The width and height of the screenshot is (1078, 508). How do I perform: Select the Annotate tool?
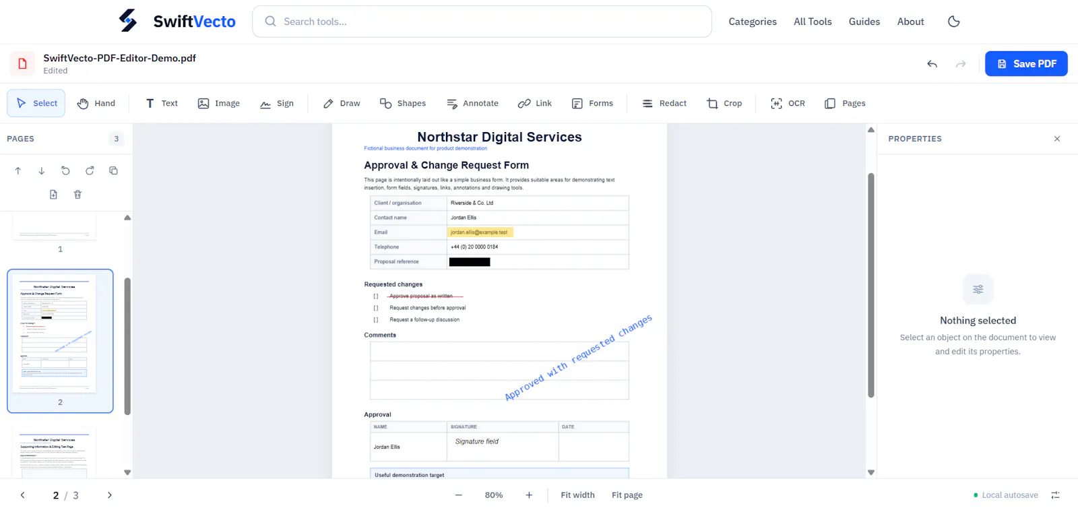[x=472, y=103]
